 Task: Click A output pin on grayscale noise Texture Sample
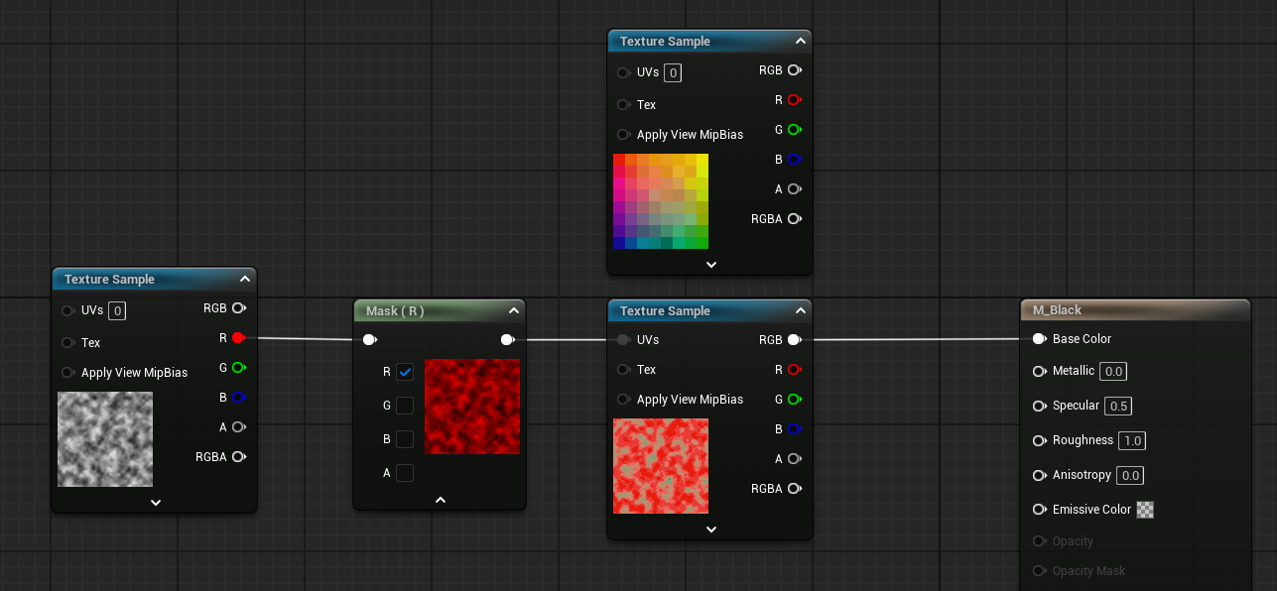[x=238, y=427]
